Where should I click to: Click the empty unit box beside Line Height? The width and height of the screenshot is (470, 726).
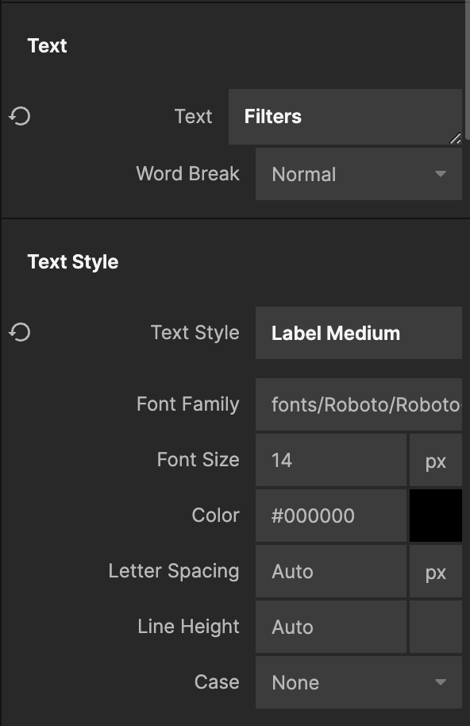(x=436, y=627)
